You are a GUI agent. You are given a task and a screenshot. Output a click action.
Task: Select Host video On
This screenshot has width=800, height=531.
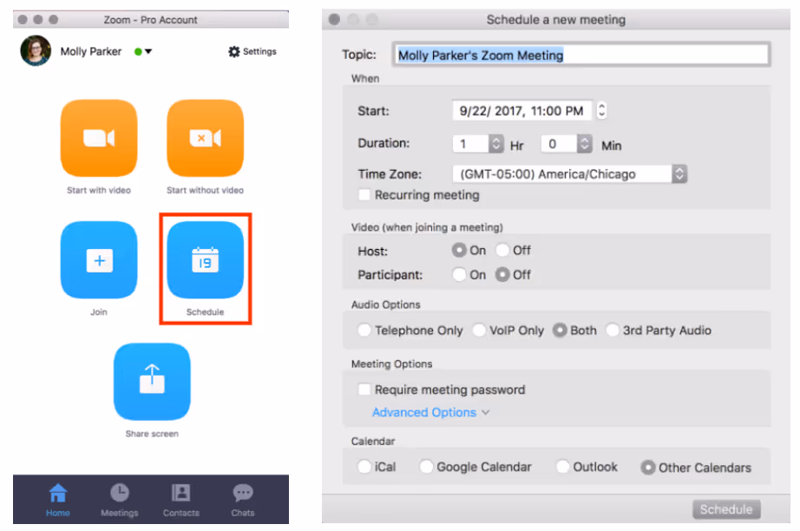coord(459,250)
